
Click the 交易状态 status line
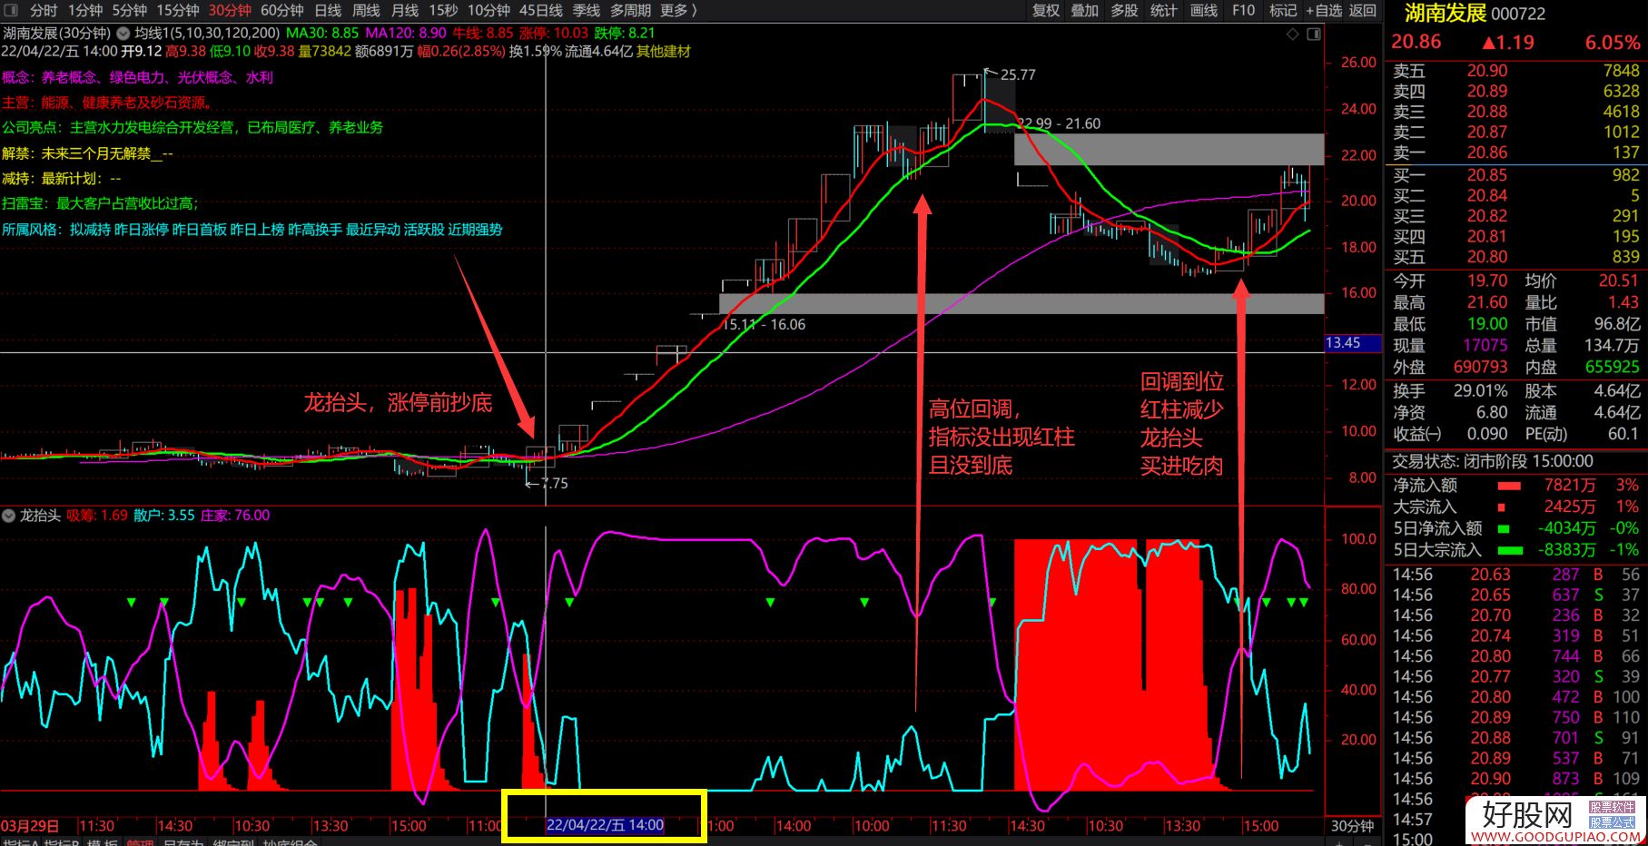pyautogui.click(x=1493, y=462)
